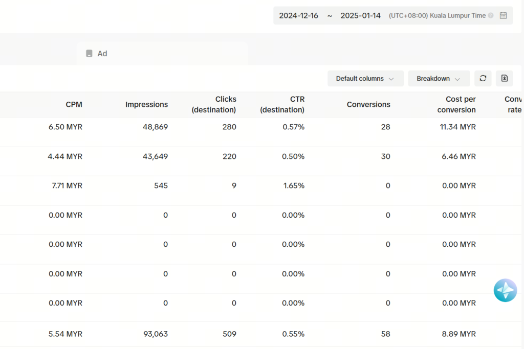Click the 11.34 MYR cost per conversion cell
This screenshot has height=349, width=524.
pos(458,127)
